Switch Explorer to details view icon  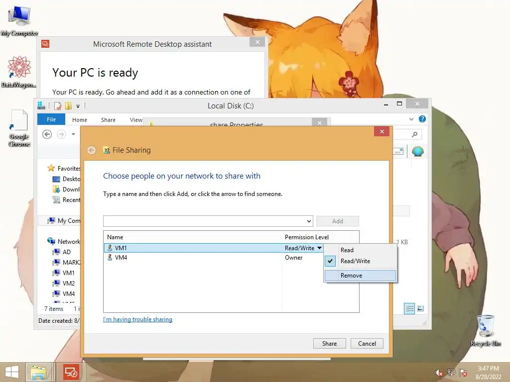pos(409,308)
